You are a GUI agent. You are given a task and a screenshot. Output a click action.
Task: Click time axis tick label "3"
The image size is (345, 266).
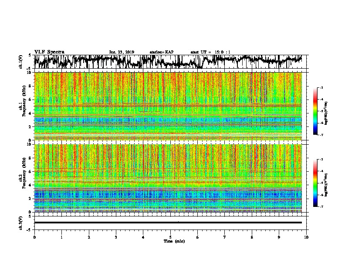click(116, 237)
